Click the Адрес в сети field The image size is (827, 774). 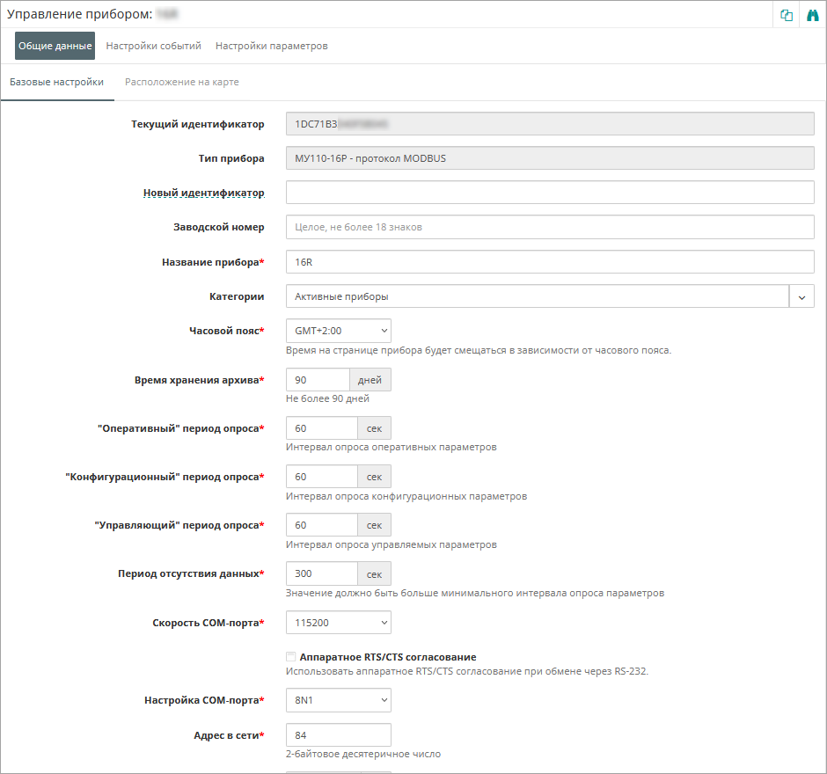point(339,735)
